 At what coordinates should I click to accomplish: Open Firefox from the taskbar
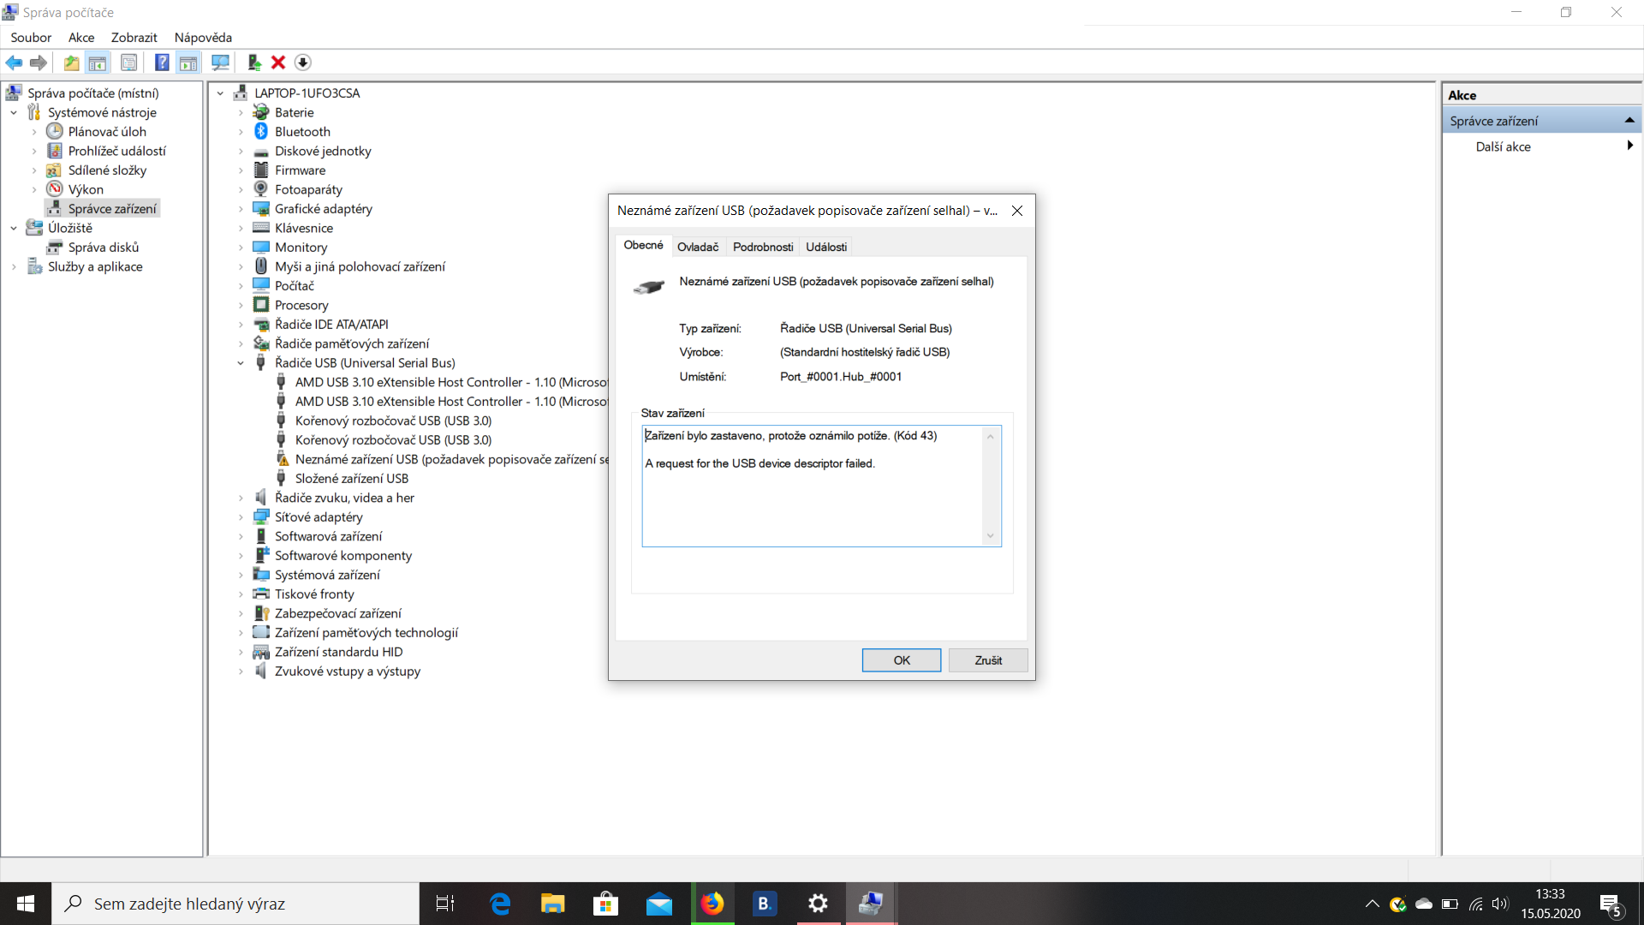(x=712, y=904)
